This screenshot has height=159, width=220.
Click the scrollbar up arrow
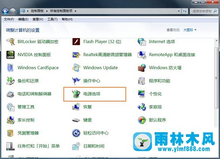216,41
